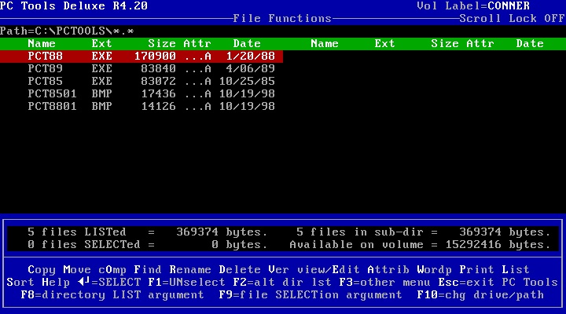This screenshot has width=566, height=314.
Task: Click the size value 83840
Action: [x=158, y=68]
